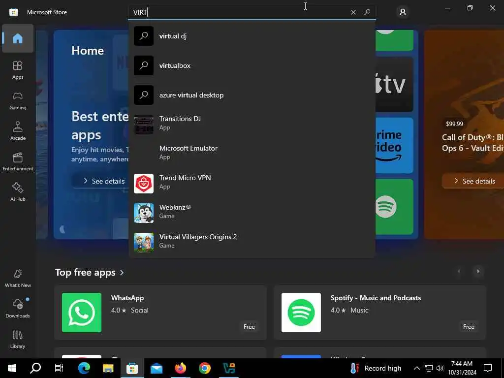Click Free button on Spotify card
504x378 pixels.
coord(469,327)
